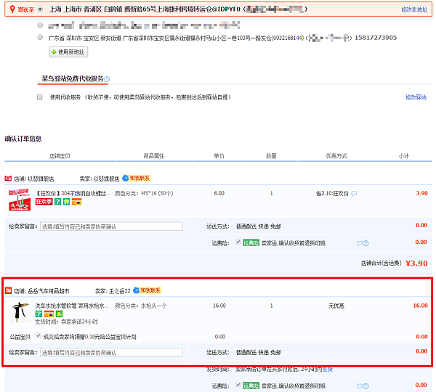436x392 pixels.
Task: Click the 无优惠 text for 洗车水枪 item
Action: 336,306
